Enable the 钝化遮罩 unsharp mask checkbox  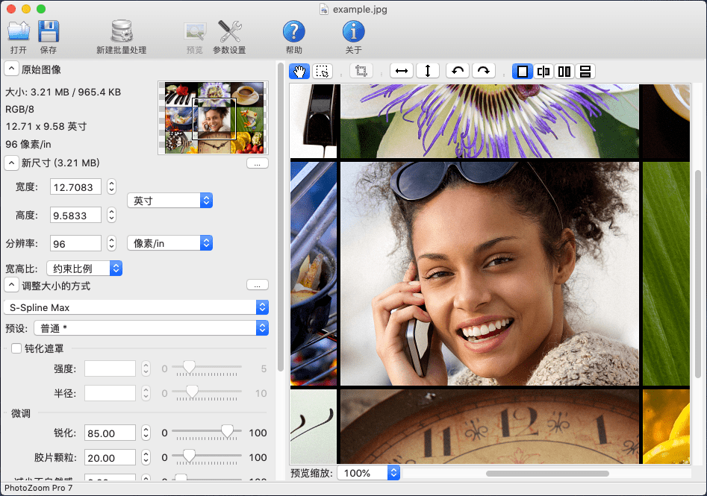click(16, 348)
